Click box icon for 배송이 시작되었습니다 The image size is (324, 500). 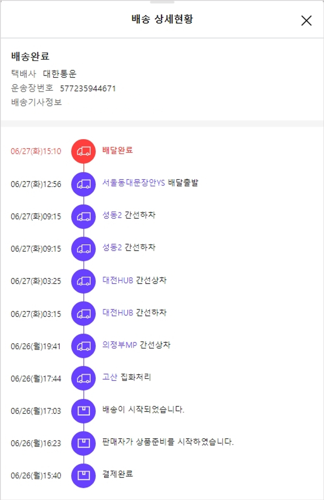[x=83, y=410]
